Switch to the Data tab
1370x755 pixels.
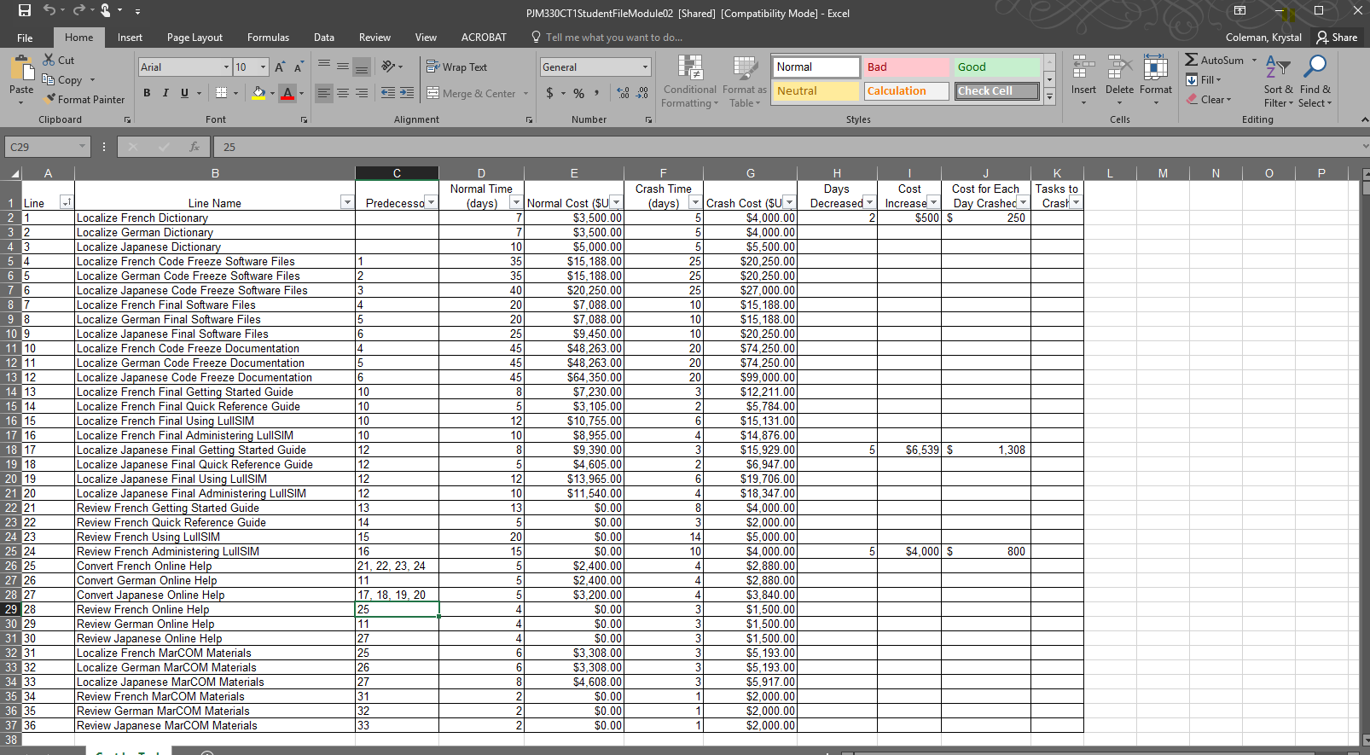pyautogui.click(x=324, y=38)
